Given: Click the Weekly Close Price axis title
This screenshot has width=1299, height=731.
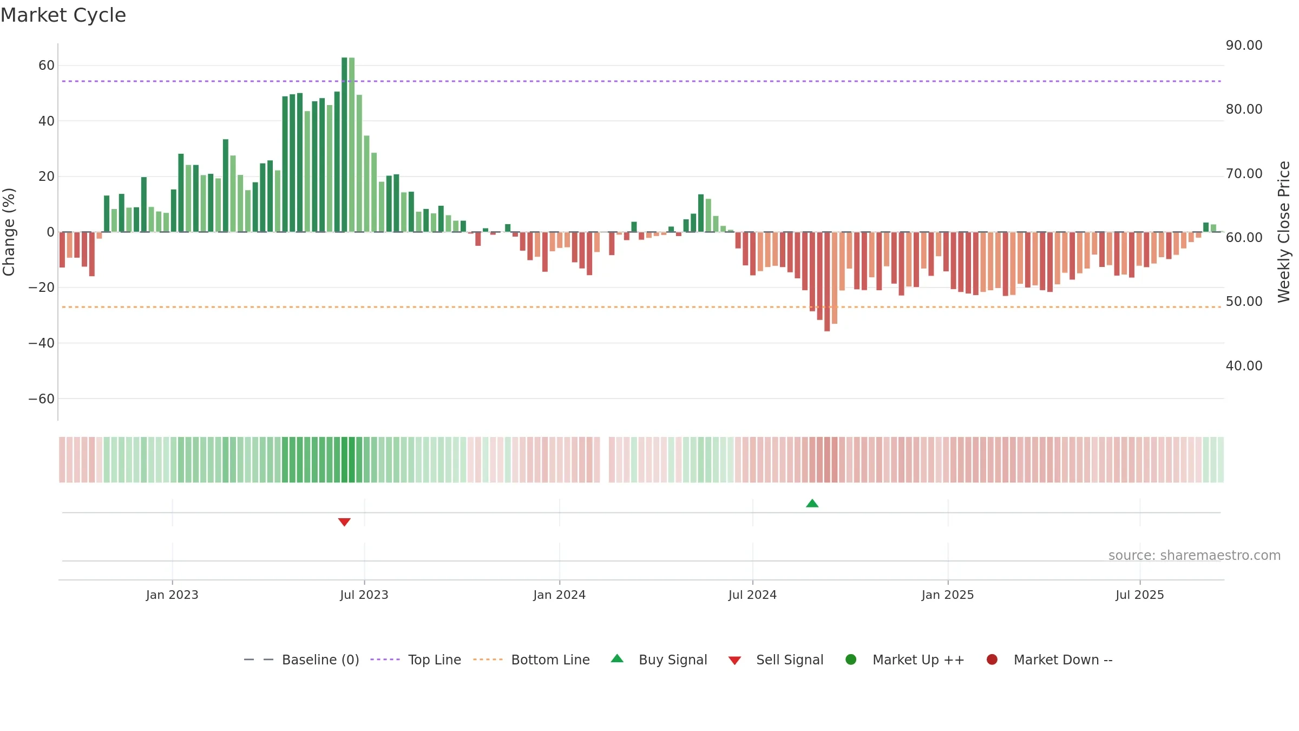Looking at the screenshot, I should [1284, 232].
